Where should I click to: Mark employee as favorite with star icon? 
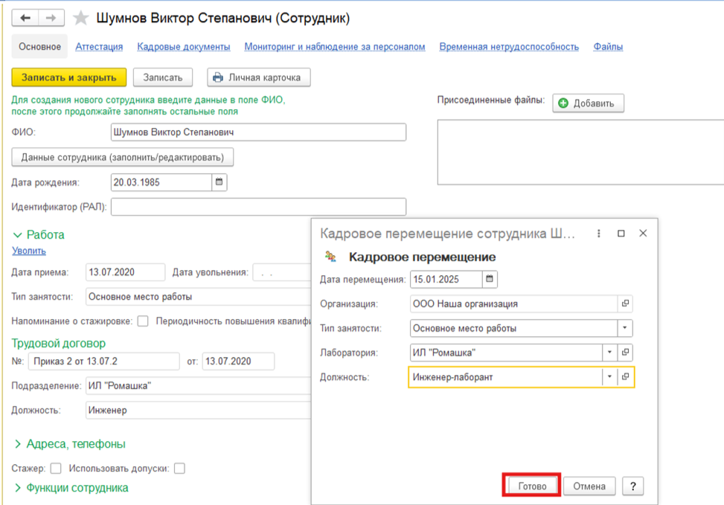coord(81,18)
